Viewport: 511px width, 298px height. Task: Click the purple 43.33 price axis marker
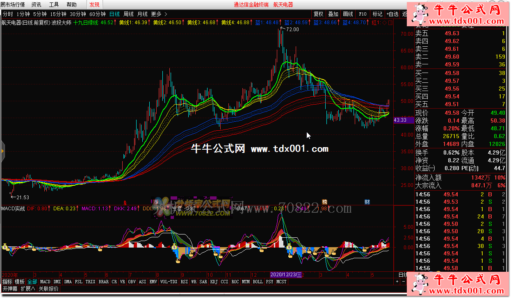tap(400, 120)
